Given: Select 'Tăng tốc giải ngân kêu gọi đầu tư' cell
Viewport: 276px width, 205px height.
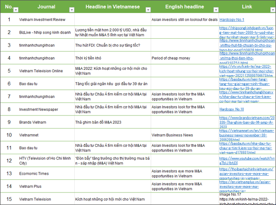Looking at the screenshot, I should 112,84.
